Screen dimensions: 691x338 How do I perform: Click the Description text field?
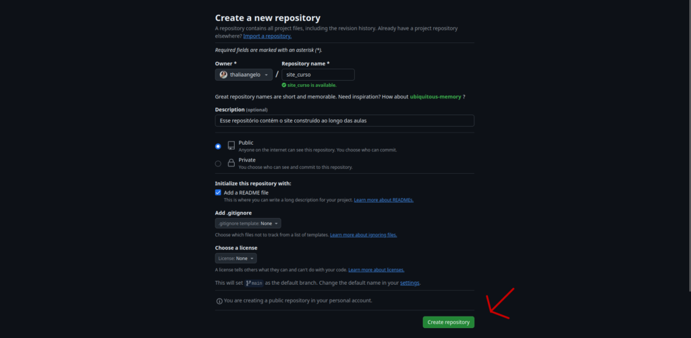pyautogui.click(x=345, y=121)
